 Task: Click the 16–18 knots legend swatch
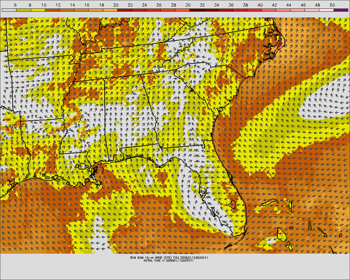[96, 10]
